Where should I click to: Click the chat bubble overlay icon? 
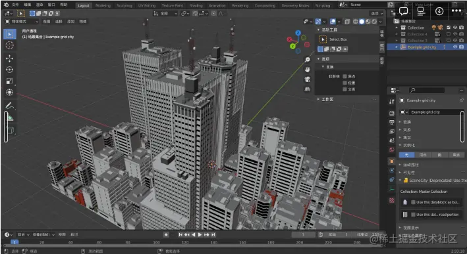click(403, 11)
